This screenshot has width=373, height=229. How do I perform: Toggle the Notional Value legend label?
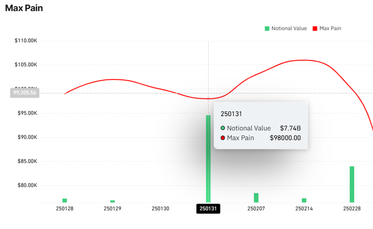click(x=289, y=28)
